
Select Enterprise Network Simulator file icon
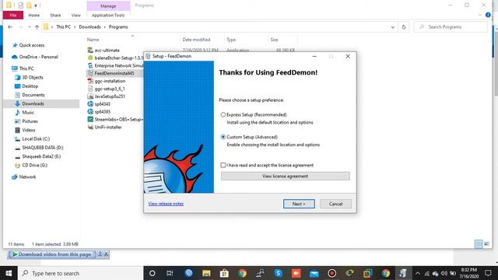click(90, 65)
